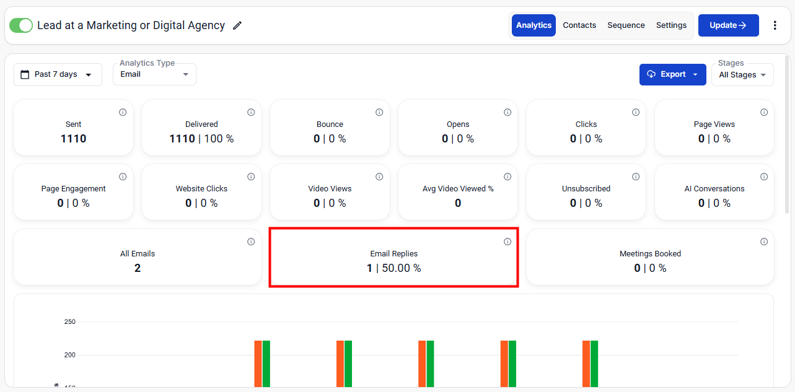This screenshot has width=795, height=392.
Task: Open the Settings tab
Action: click(671, 25)
